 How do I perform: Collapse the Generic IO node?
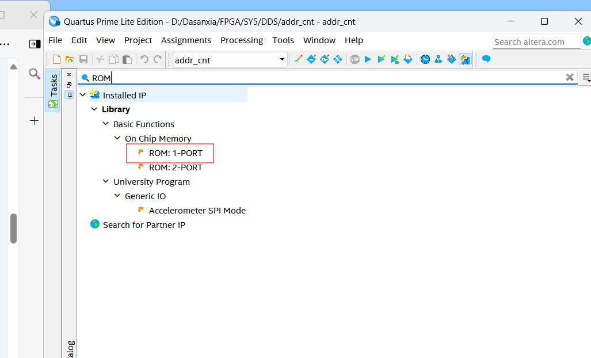click(117, 196)
